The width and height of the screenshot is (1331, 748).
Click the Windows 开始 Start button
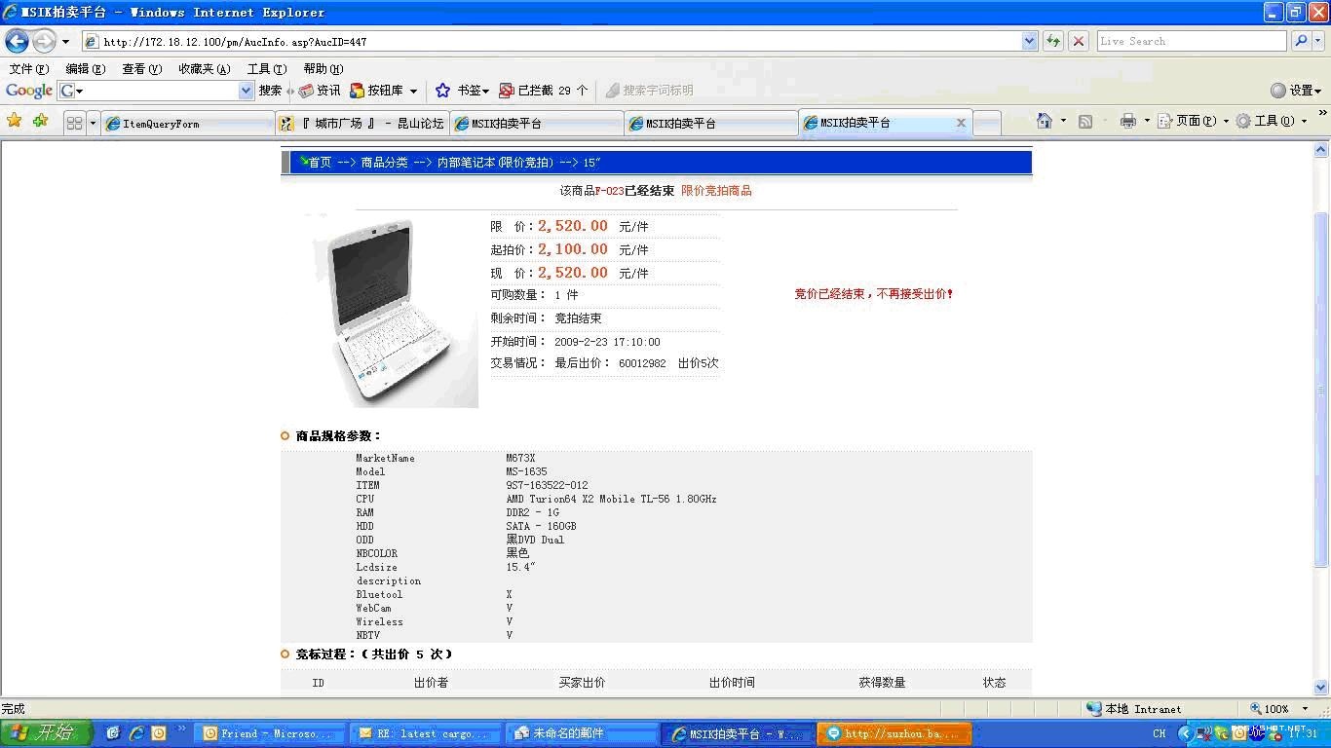click(46, 733)
